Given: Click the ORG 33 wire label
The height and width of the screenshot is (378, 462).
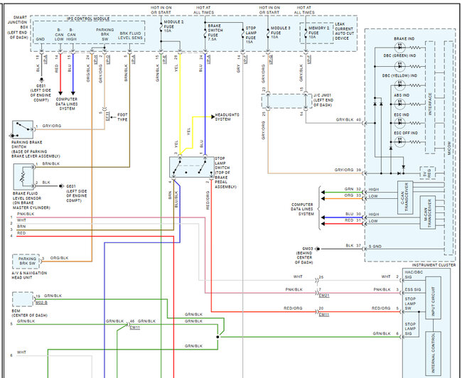Looking at the screenshot, I should tap(353, 195).
